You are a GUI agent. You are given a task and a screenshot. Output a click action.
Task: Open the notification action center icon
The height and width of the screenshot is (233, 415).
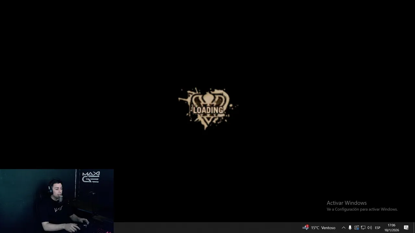point(406,227)
